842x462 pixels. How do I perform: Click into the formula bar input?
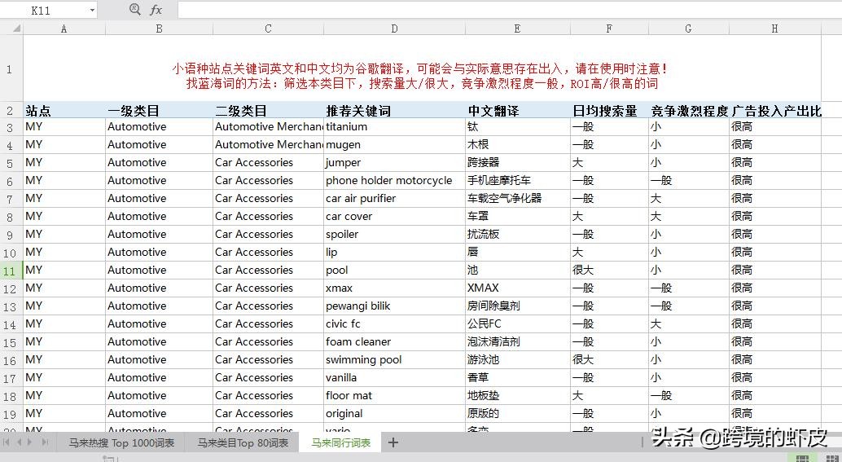509,10
